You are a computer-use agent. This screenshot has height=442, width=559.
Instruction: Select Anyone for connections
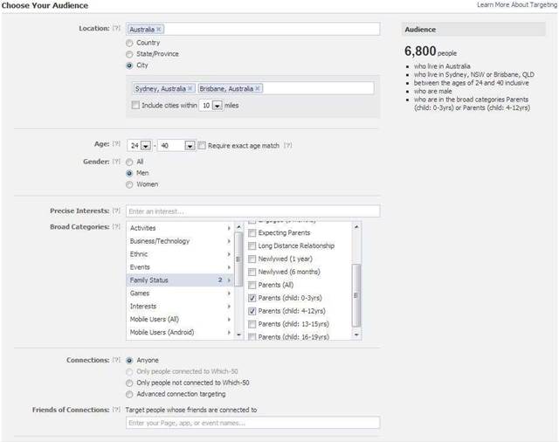129,361
